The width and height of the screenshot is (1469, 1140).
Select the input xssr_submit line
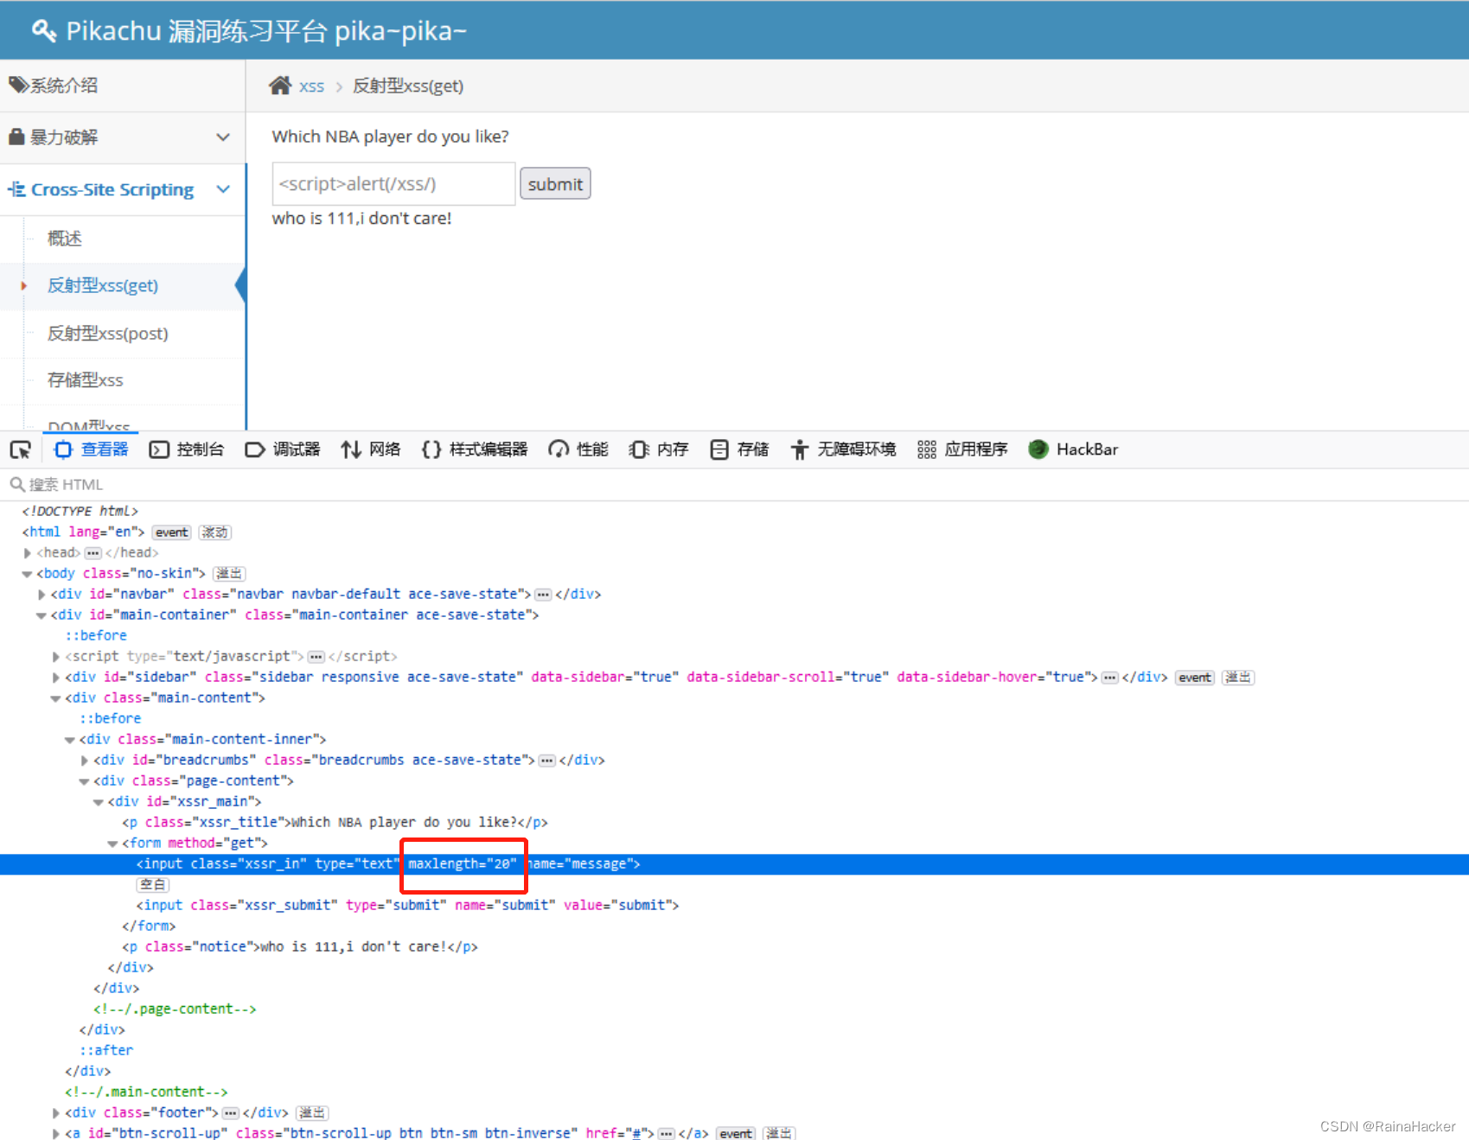point(407,906)
